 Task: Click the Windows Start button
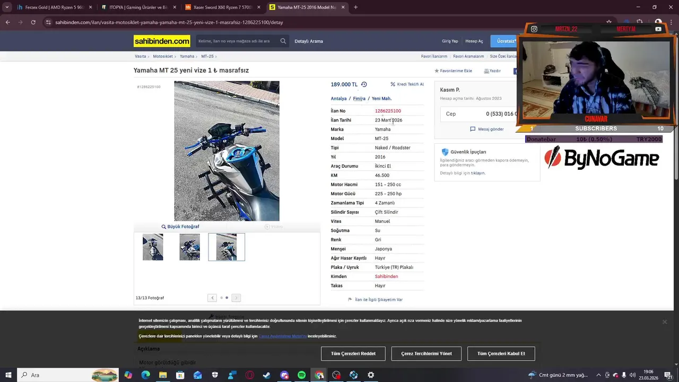coord(8,375)
